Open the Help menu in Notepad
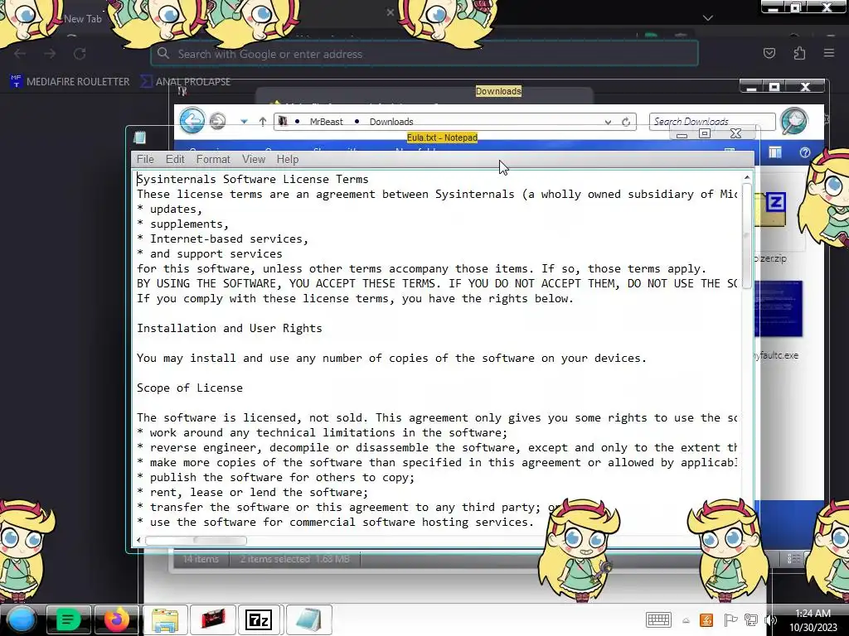849x636 pixels. [288, 159]
